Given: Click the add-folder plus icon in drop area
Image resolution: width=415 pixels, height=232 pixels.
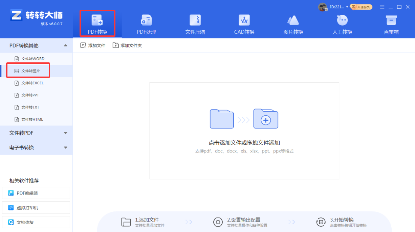Looking at the screenshot, I should (266, 119).
